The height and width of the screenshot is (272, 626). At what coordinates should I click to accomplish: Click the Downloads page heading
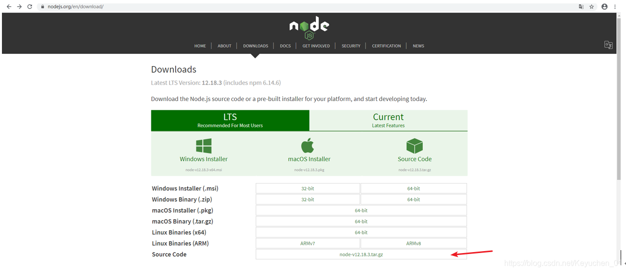click(174, 69)
